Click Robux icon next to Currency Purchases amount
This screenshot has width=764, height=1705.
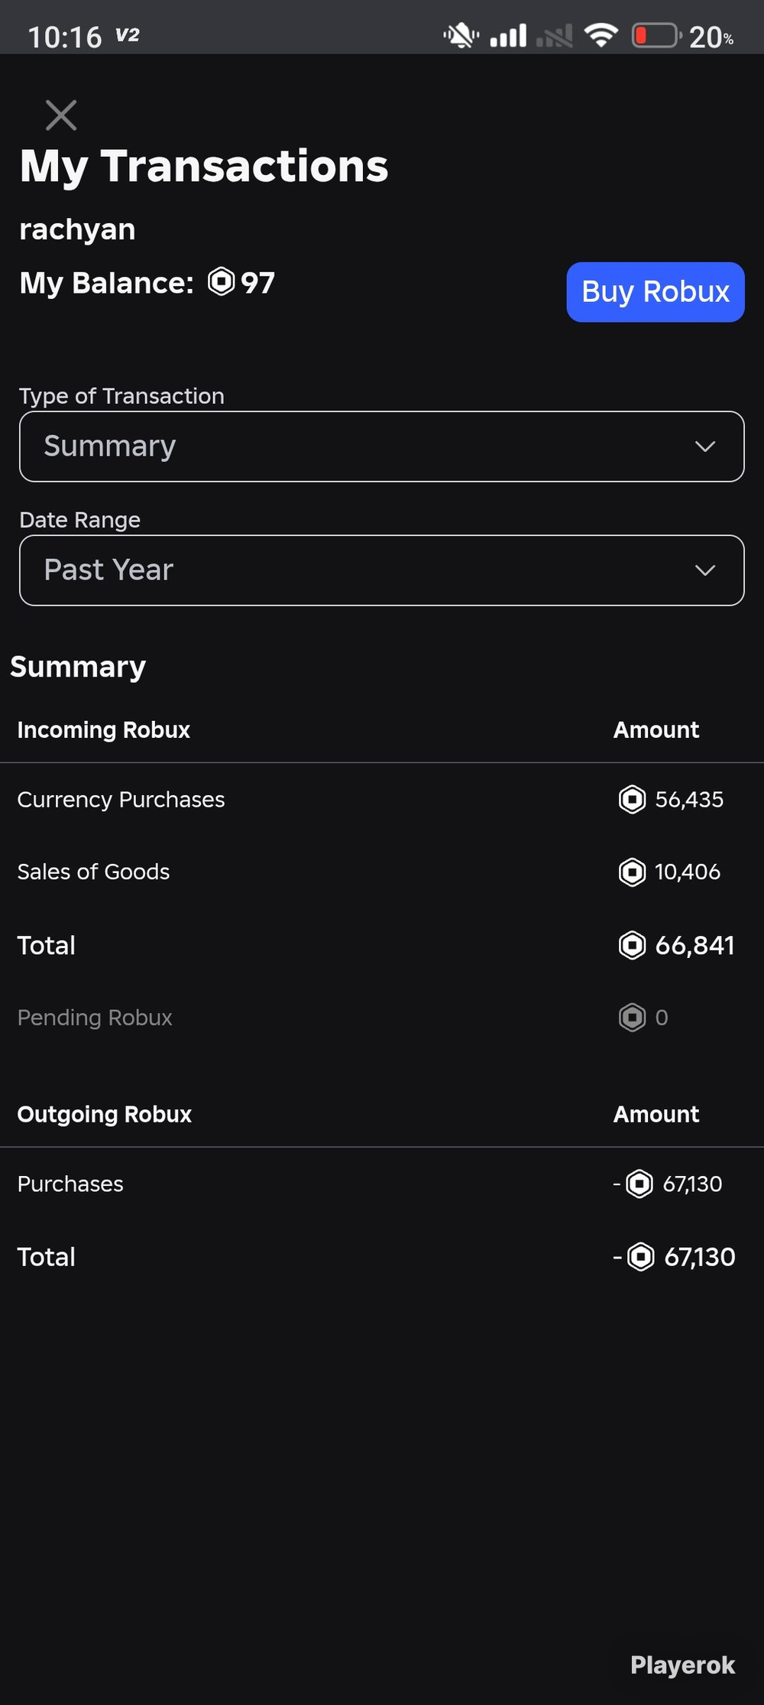click(632, 800)
